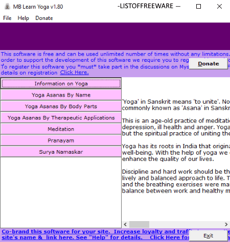Click horizontal scrollbar right arrow
The image size is (230, 242).
(x=226, y=224)
